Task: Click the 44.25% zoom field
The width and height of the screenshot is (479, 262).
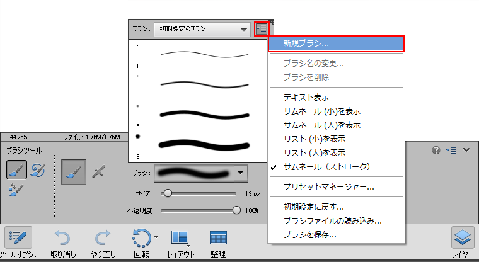Action: pos(19,137)
